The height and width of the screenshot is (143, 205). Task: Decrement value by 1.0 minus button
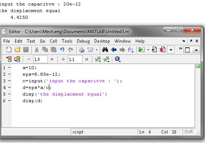29,60
